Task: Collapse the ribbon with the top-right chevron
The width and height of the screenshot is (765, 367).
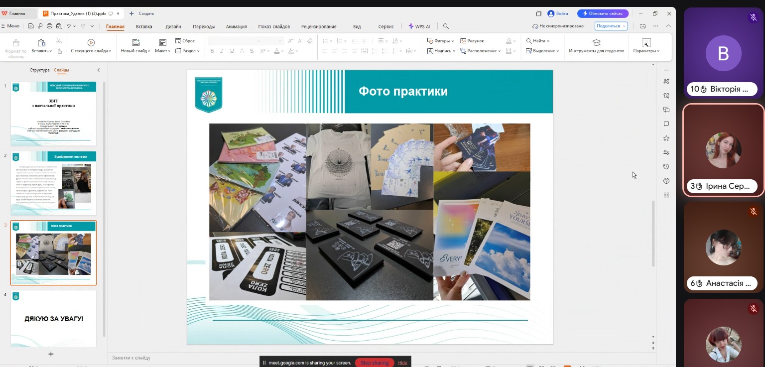Action: tap(668, 26)
